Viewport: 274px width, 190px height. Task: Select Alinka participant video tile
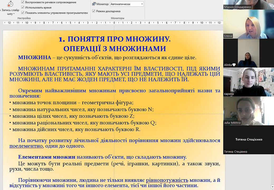[x=248, y=53]
